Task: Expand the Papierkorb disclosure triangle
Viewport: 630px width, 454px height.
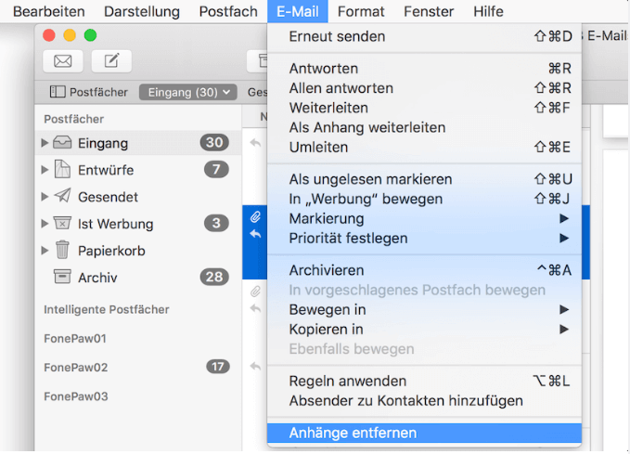Action: 45,251
